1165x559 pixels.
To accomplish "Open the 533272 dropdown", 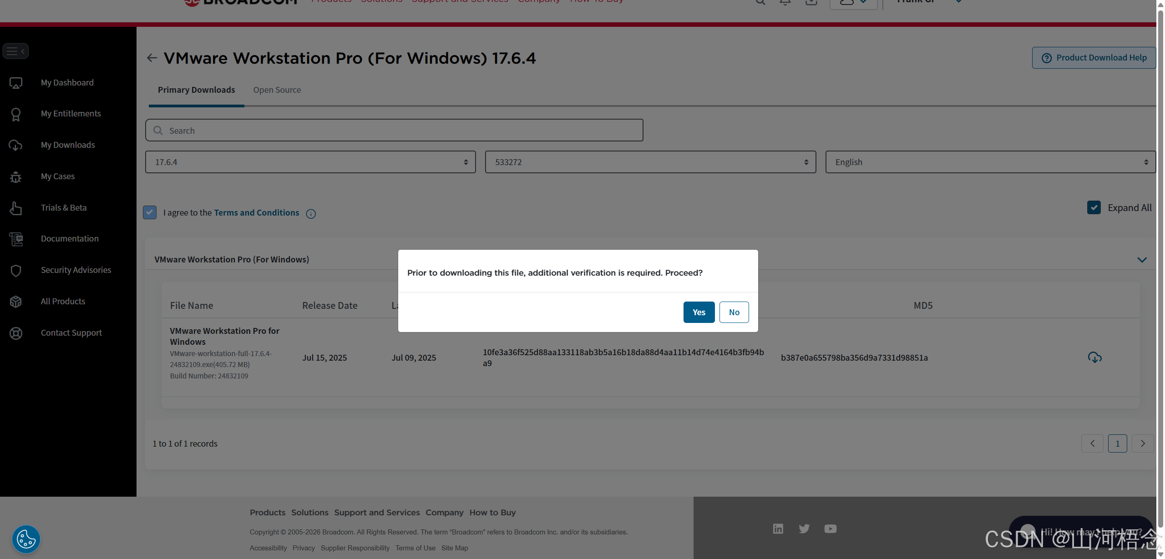I will pos(650,162).
